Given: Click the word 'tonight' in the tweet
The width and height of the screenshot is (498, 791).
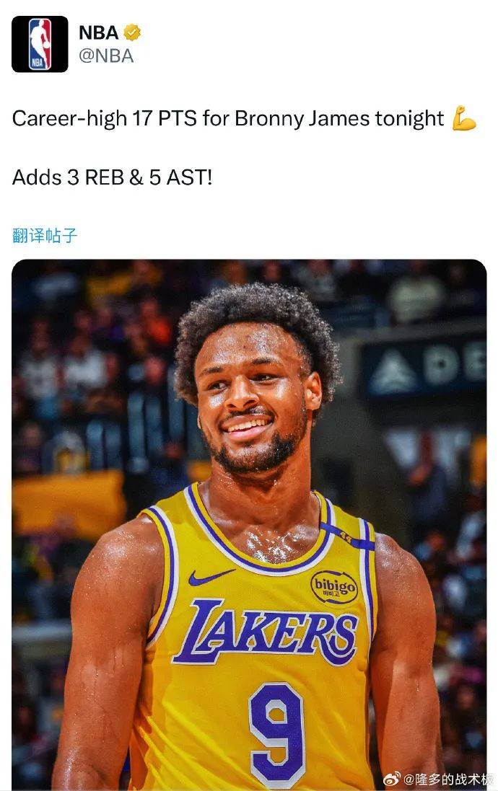Looking at the screenshot, I should 409,118.
